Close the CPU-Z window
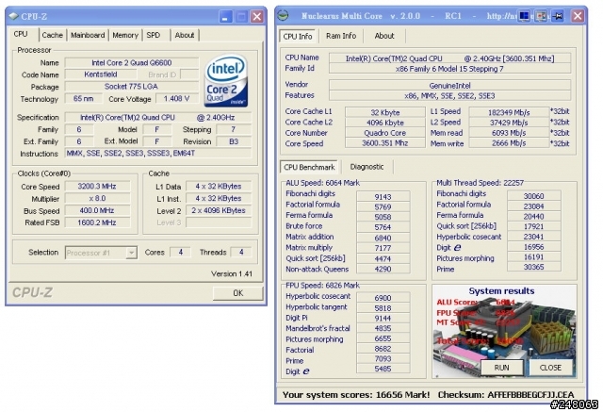 pos(257,17)
